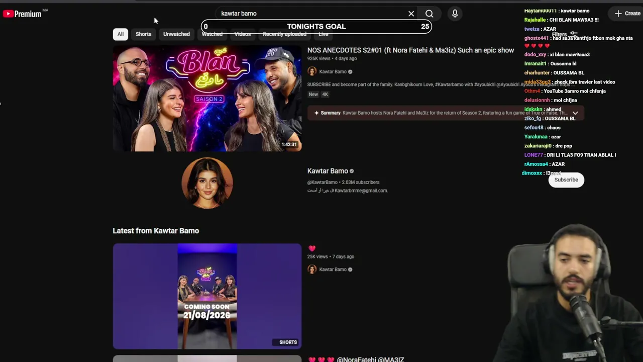Select the Live filter chip
Viewport: 643px width, 362px height.
[323, 34]
